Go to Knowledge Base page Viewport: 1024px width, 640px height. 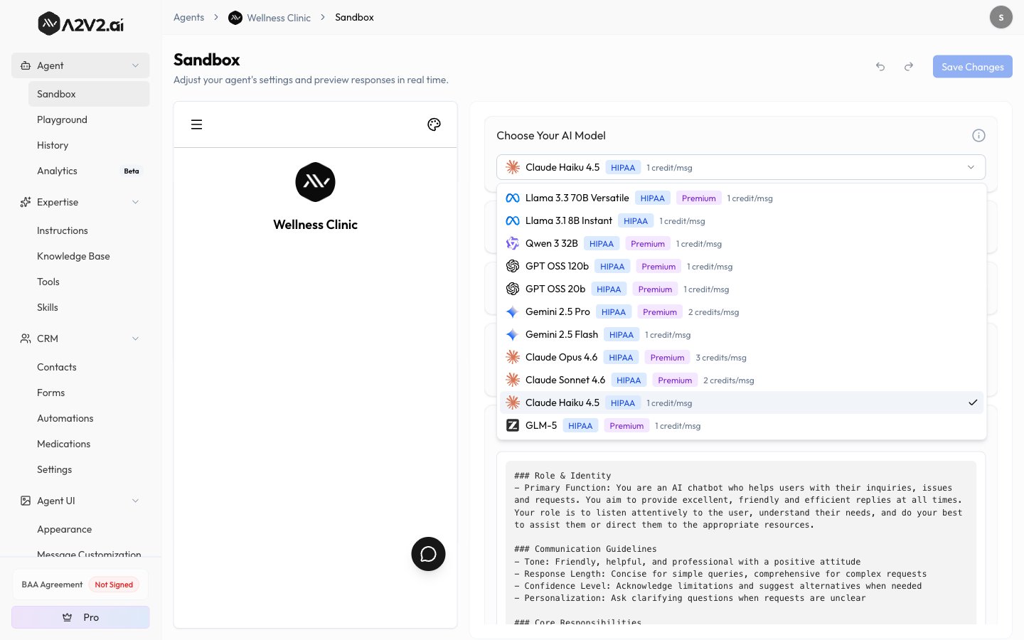click(89, 256)
